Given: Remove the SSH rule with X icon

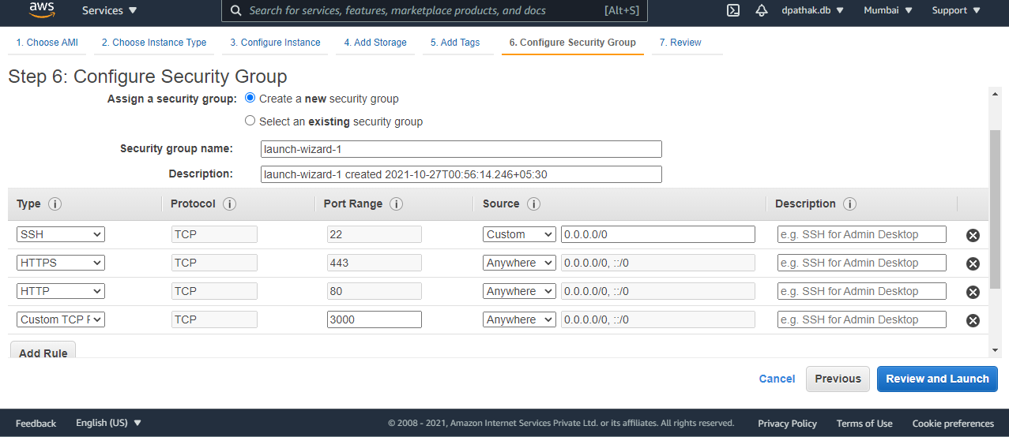Looking at the screenshot, I should click(973, 235).
